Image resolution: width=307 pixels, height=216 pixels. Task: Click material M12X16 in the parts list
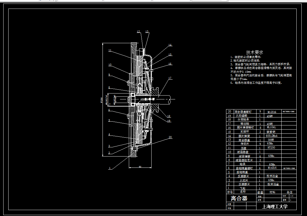[272, 112]
